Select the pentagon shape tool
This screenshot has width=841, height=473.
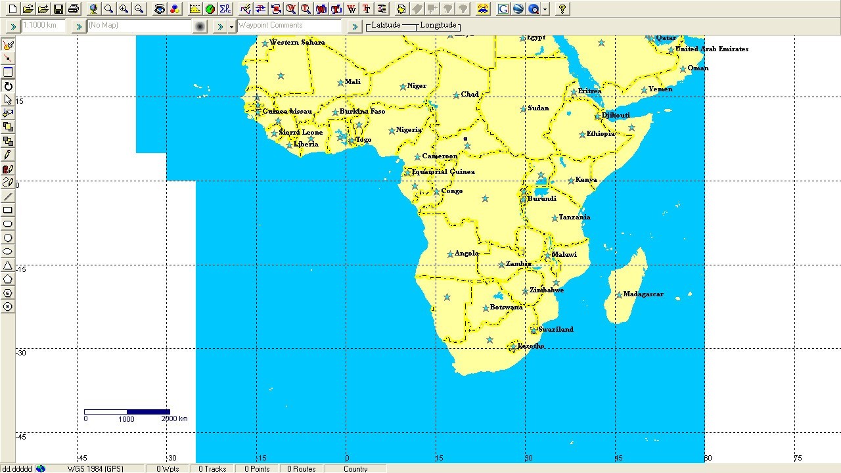(8, 279)
